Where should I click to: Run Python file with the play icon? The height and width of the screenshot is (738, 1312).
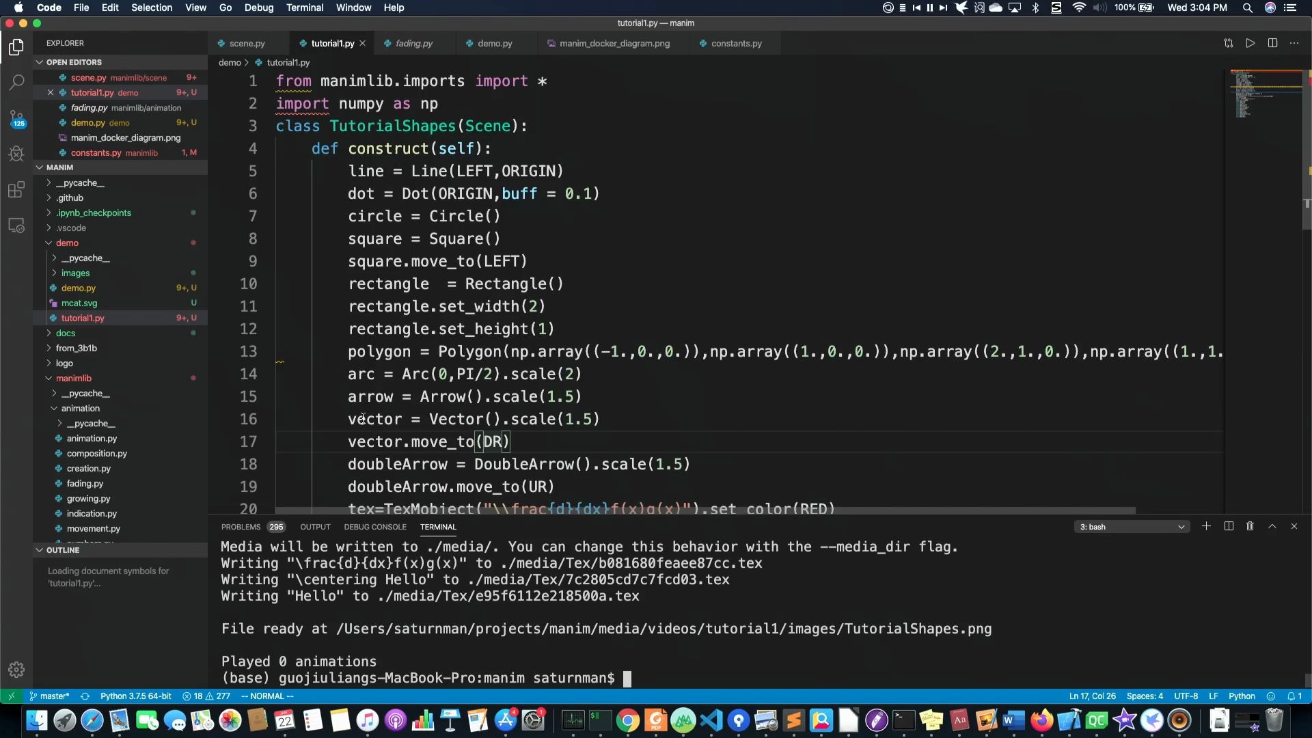click(x=1250, y=43)
